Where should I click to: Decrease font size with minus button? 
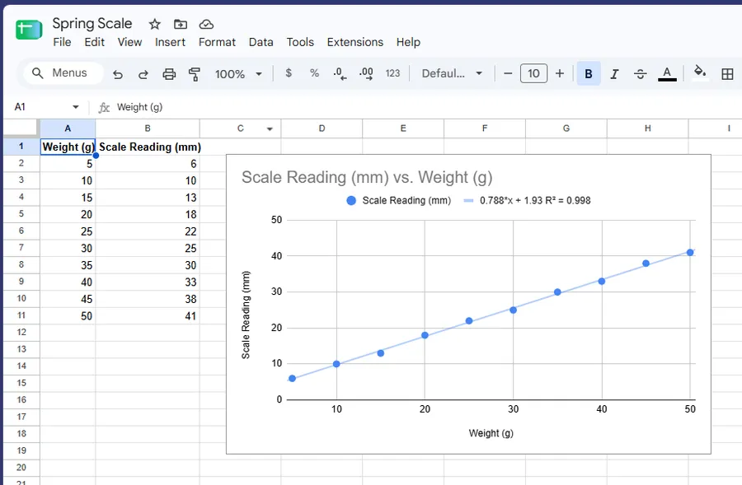click(508, 73)
